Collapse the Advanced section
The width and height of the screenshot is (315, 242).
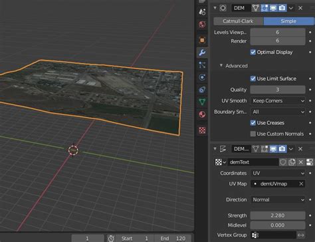(x=221, y=66)
